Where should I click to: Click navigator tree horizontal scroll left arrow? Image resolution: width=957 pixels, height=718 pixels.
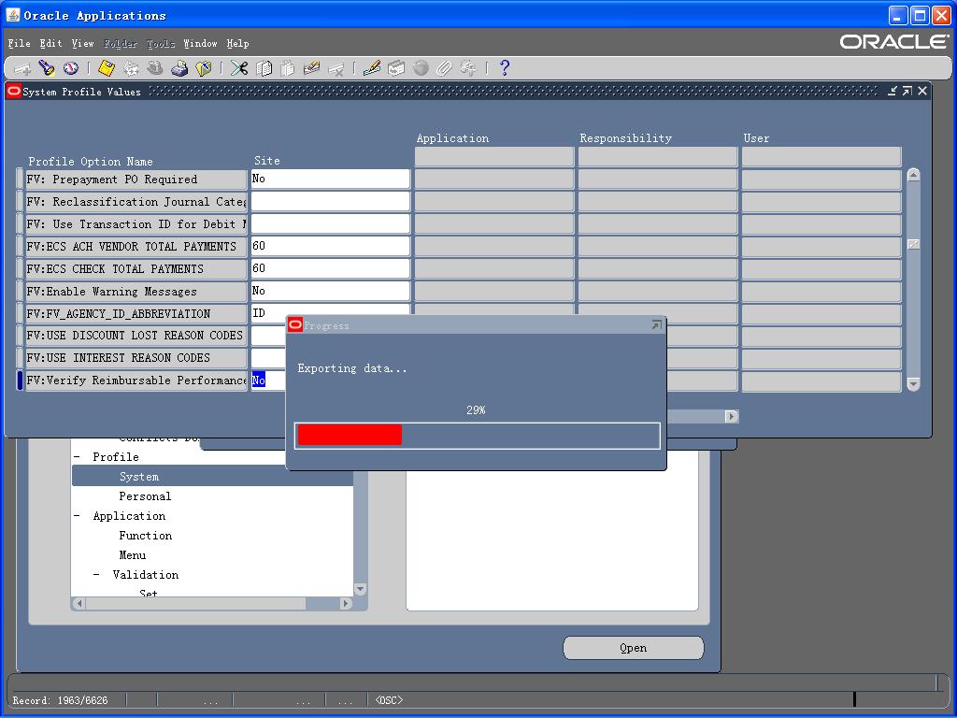[x=79, y=603]
